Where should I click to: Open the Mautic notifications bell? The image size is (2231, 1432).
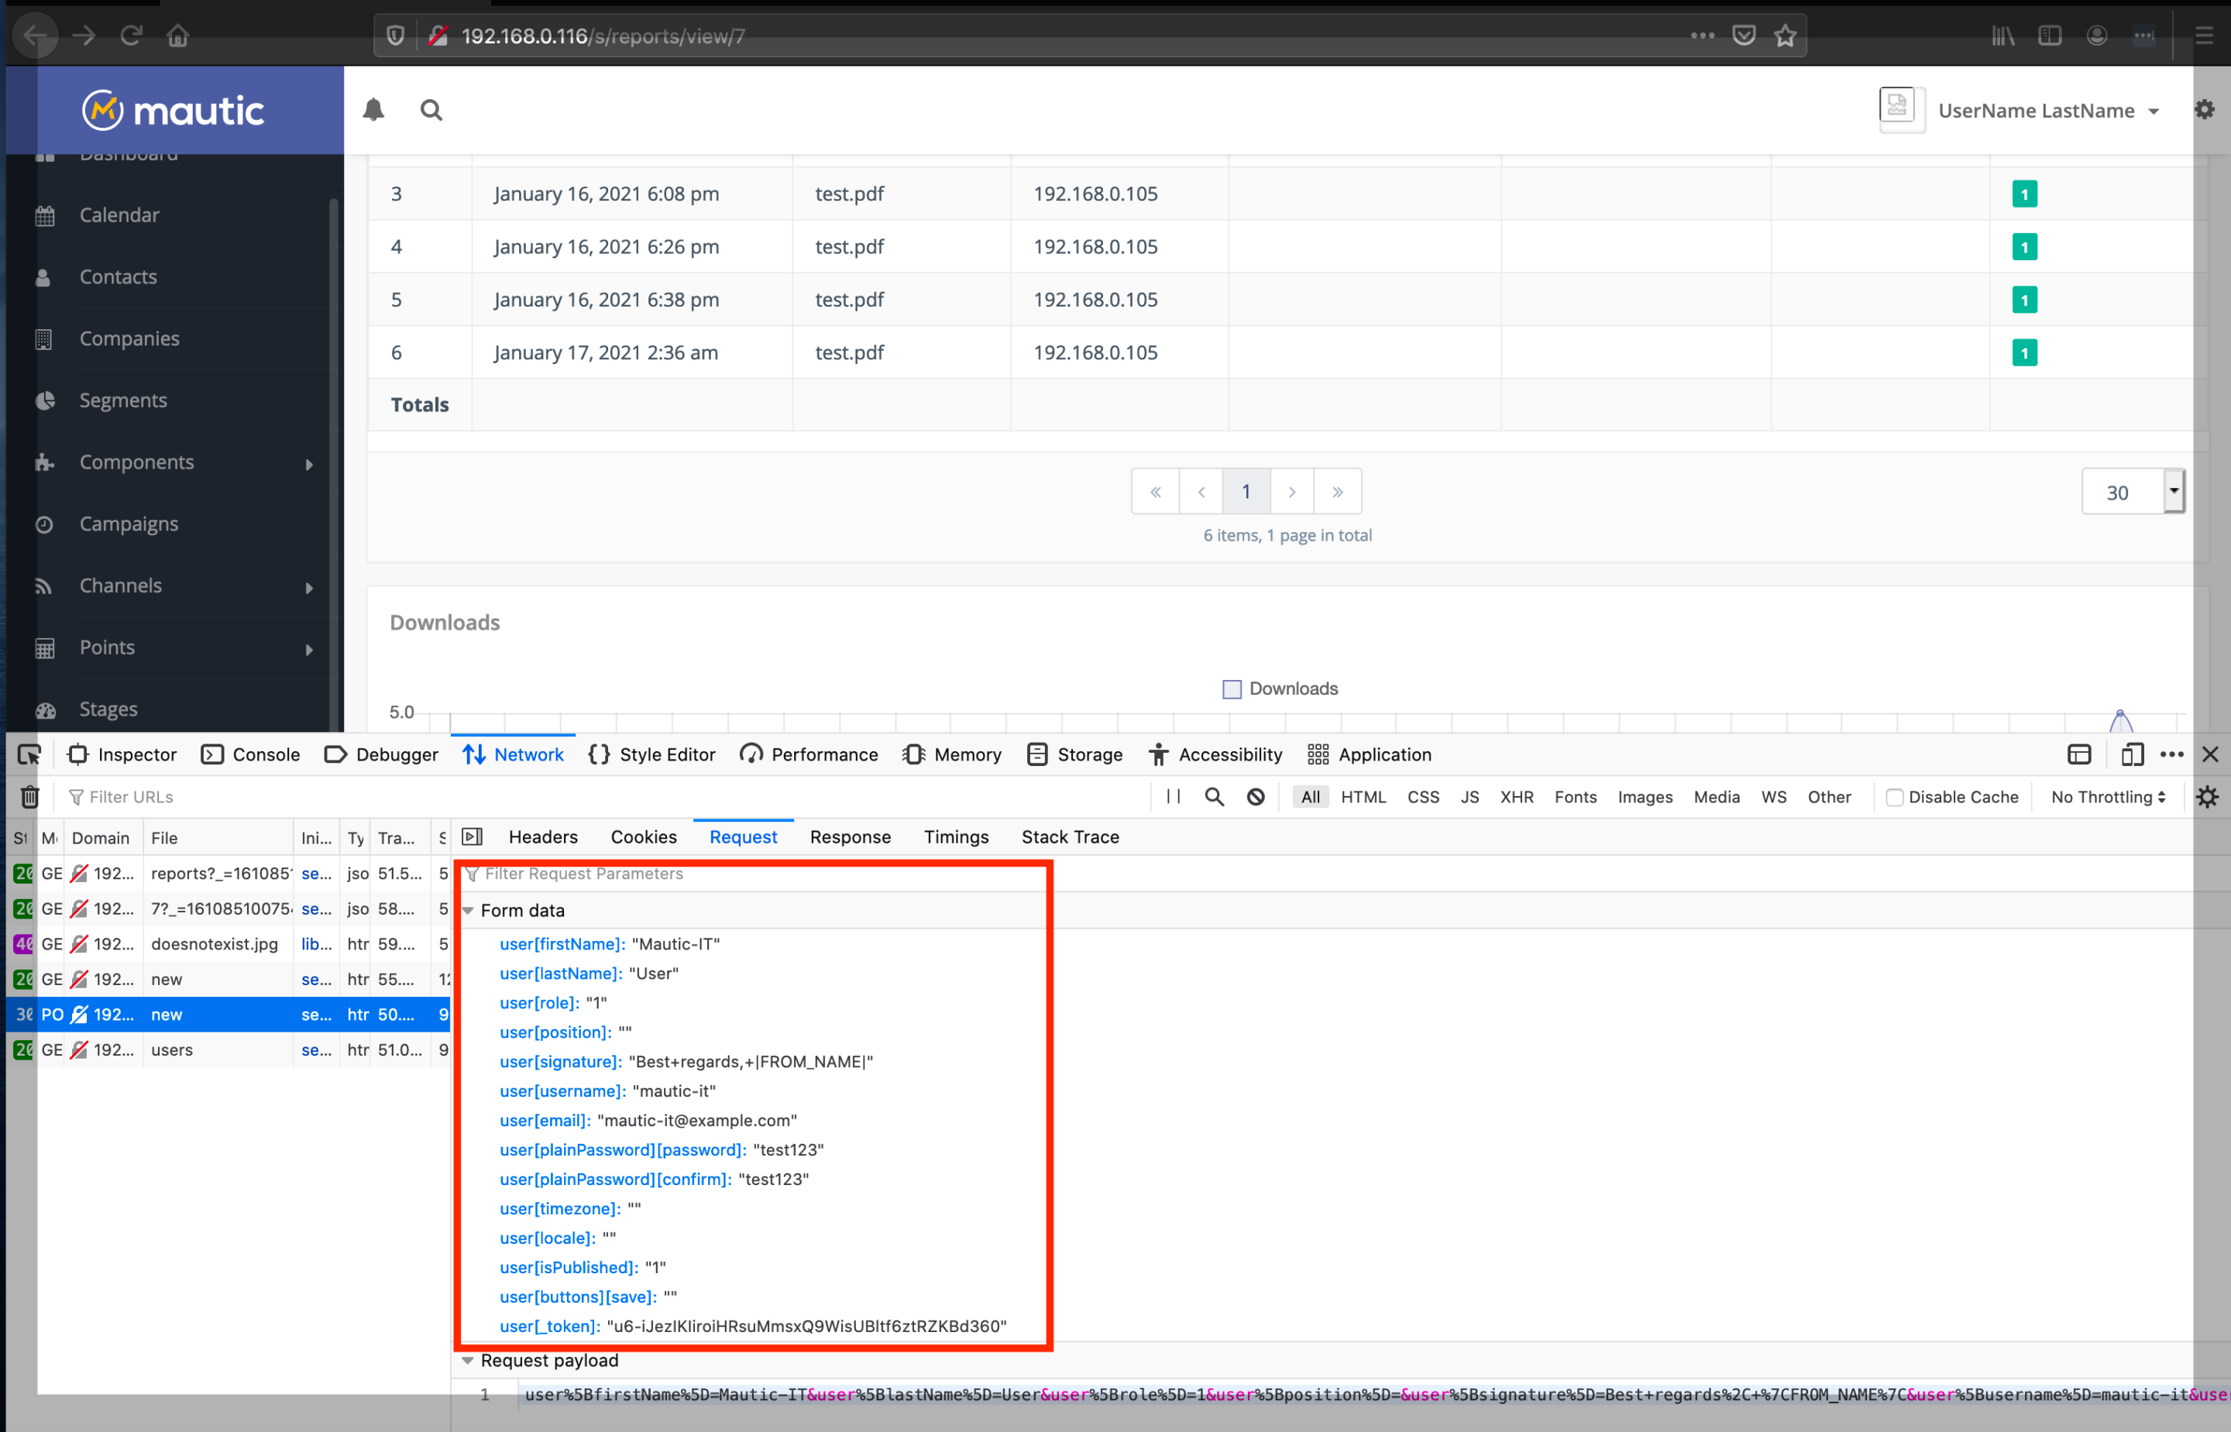373,110
